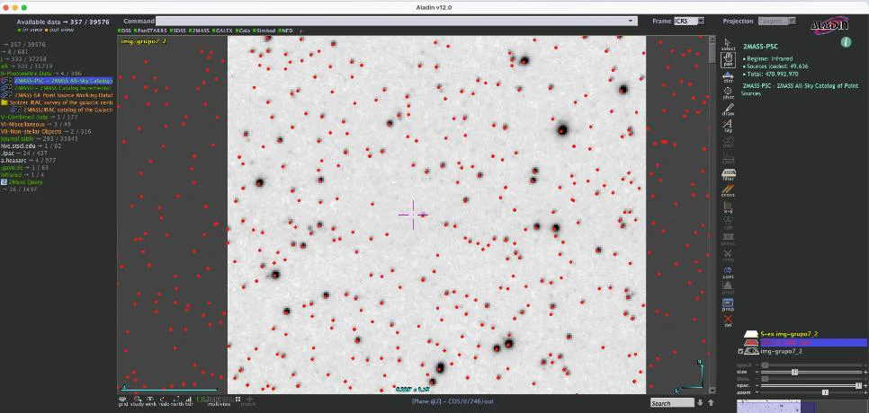Open the pixel mapping tool
The image size is (869, 413).
tap(728, 288)
